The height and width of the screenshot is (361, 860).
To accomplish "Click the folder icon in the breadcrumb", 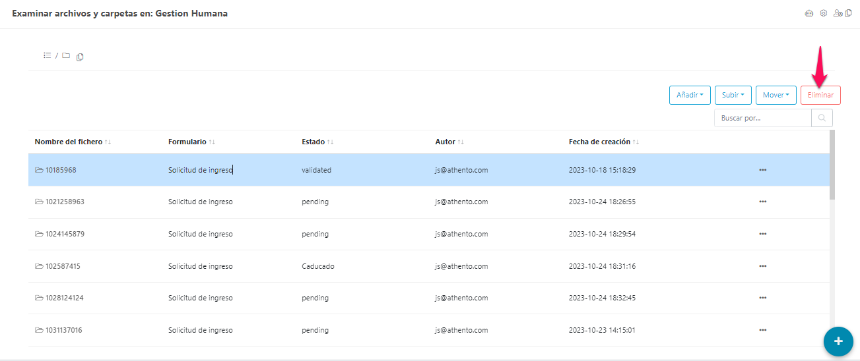I will point(66,56).
